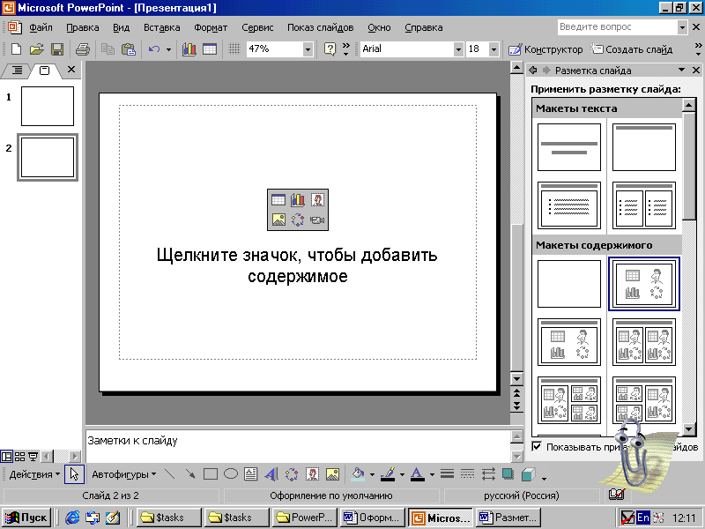This screenshot has height=529, width=705.
Task: Switch to the Outline tab in left pane
Action: point(17,71)
